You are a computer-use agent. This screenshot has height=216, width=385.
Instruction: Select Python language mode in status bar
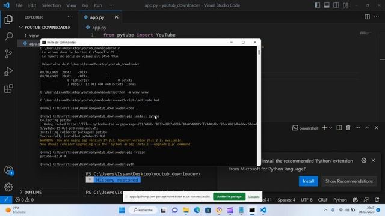340,200
